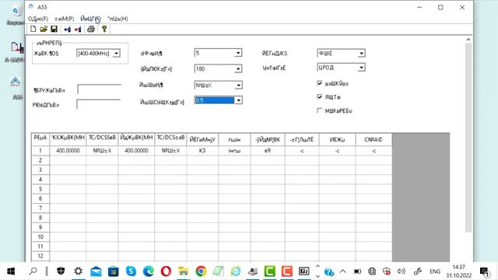
Task: Open the menu ending with (H)
Action: 117,19
